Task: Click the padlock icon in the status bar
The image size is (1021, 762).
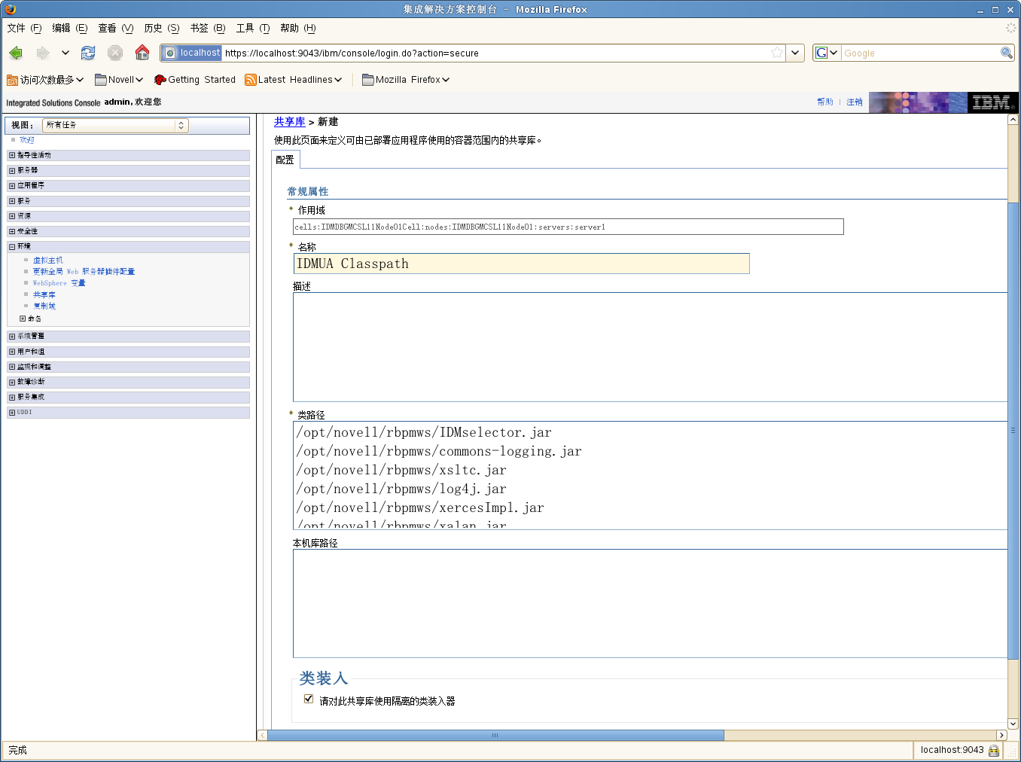Action: click(x=994, y=750)
